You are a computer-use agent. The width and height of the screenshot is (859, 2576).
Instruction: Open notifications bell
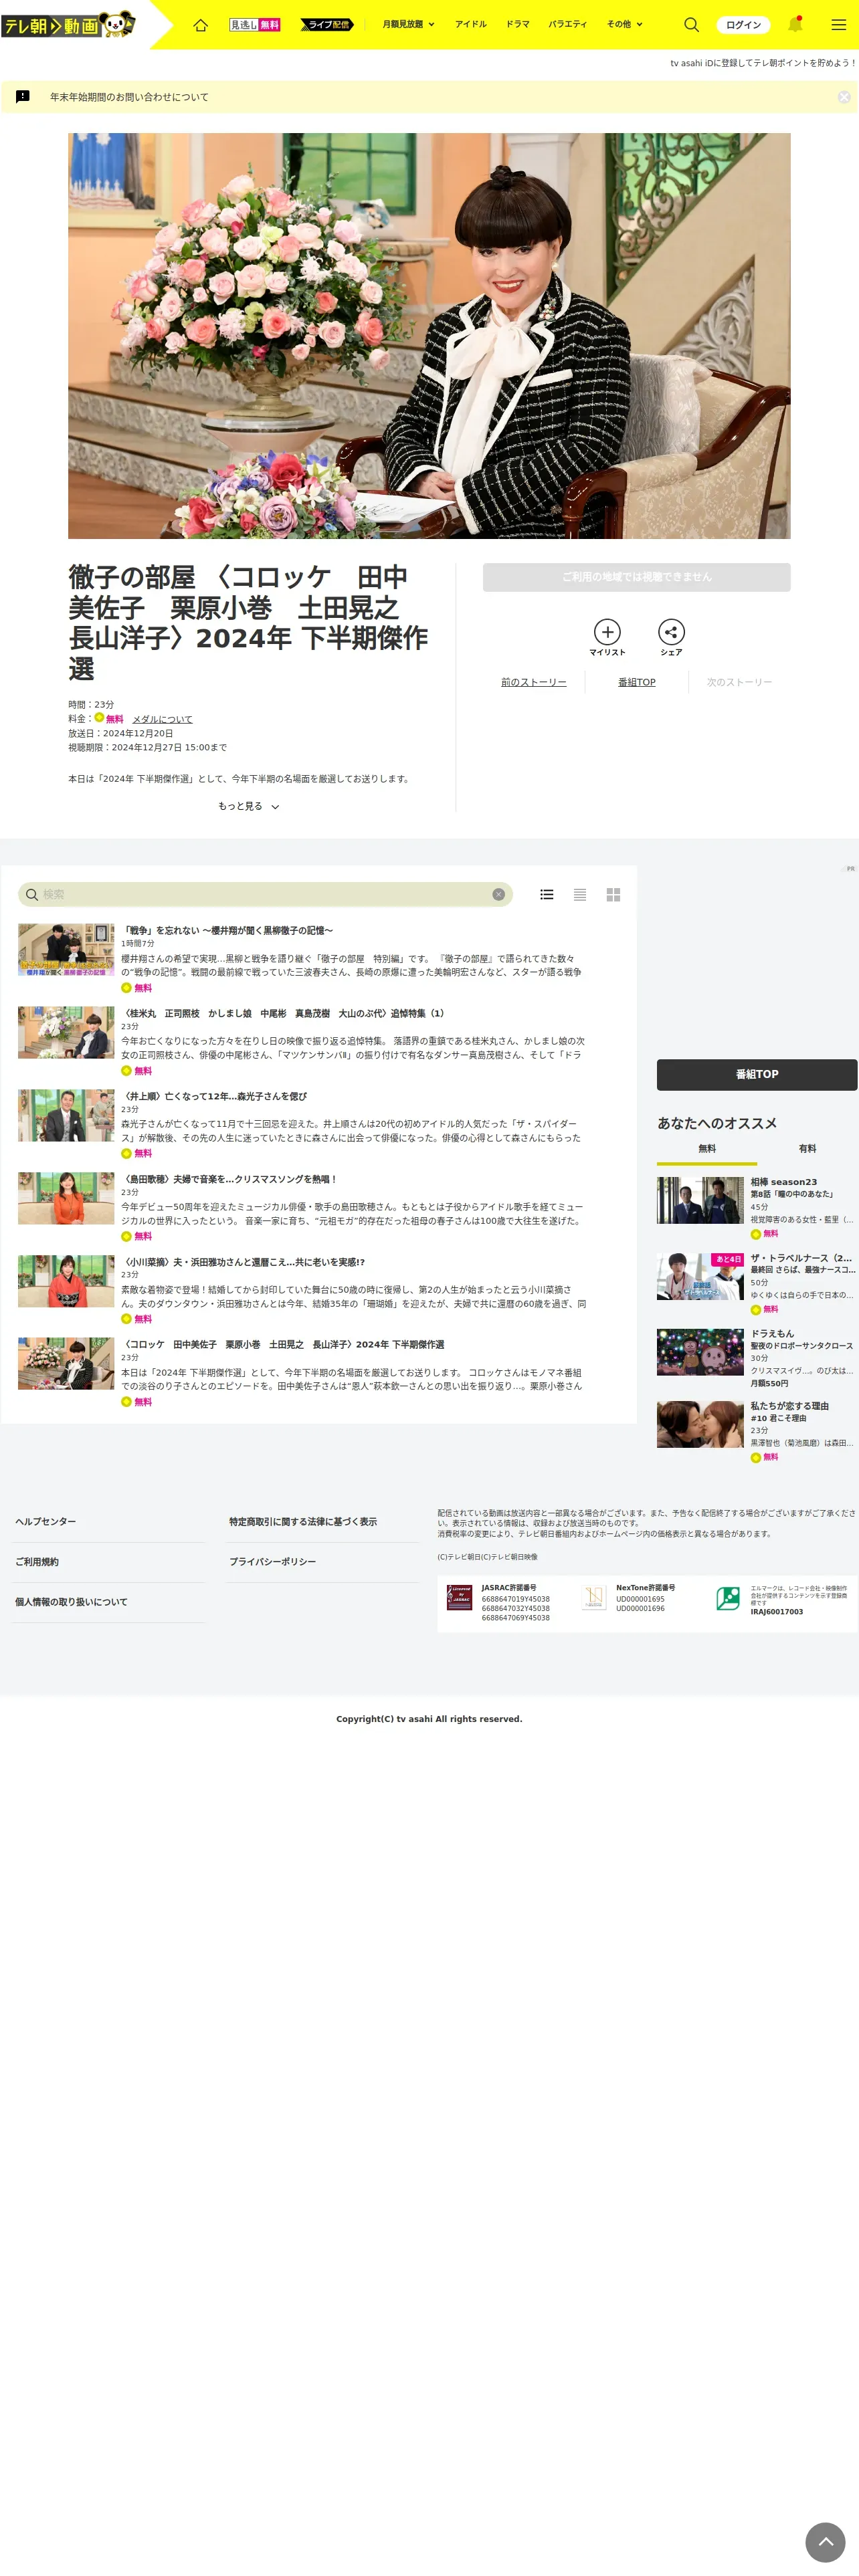tap(795, 24)
